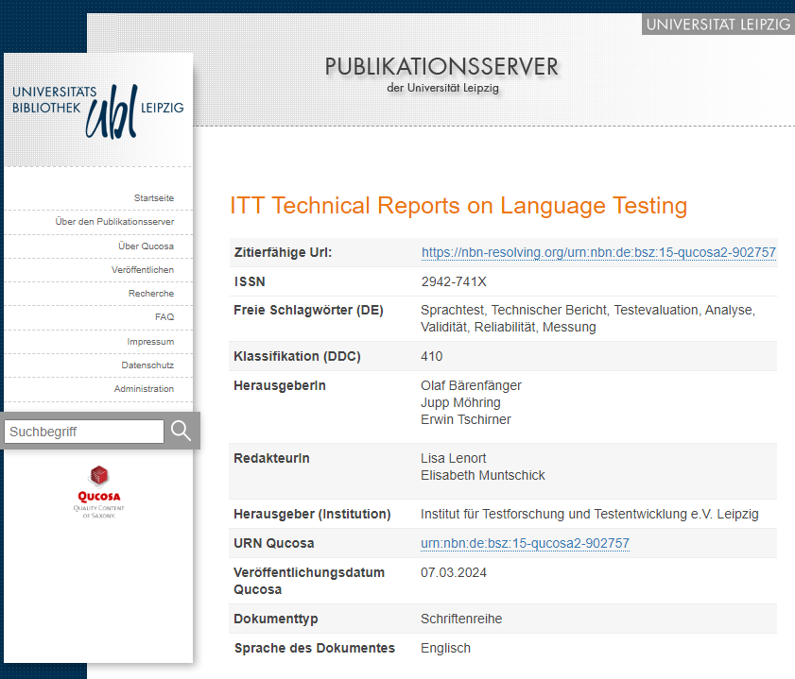Click editor name Olaf Bärenfänger

point(471,385)
